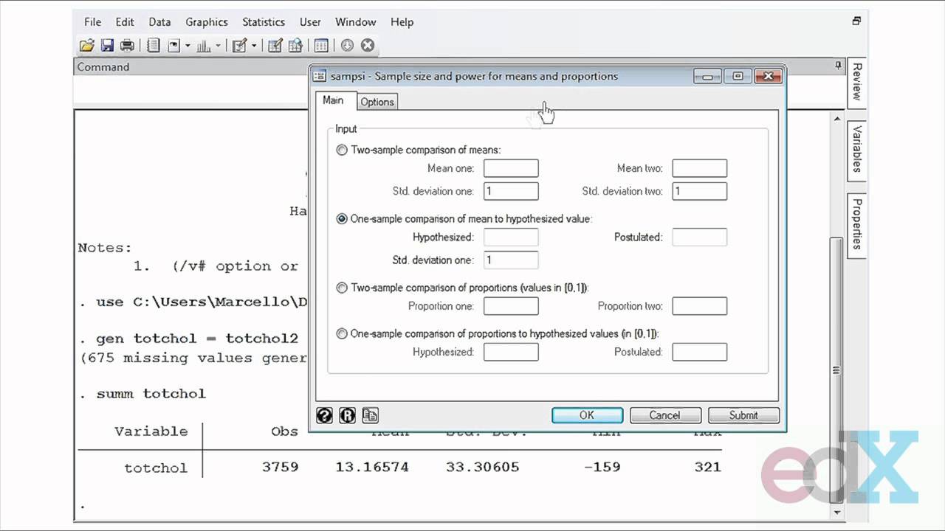Open the Data Editor (Edit) icon

pyautogui.click(x=275, y=46)
